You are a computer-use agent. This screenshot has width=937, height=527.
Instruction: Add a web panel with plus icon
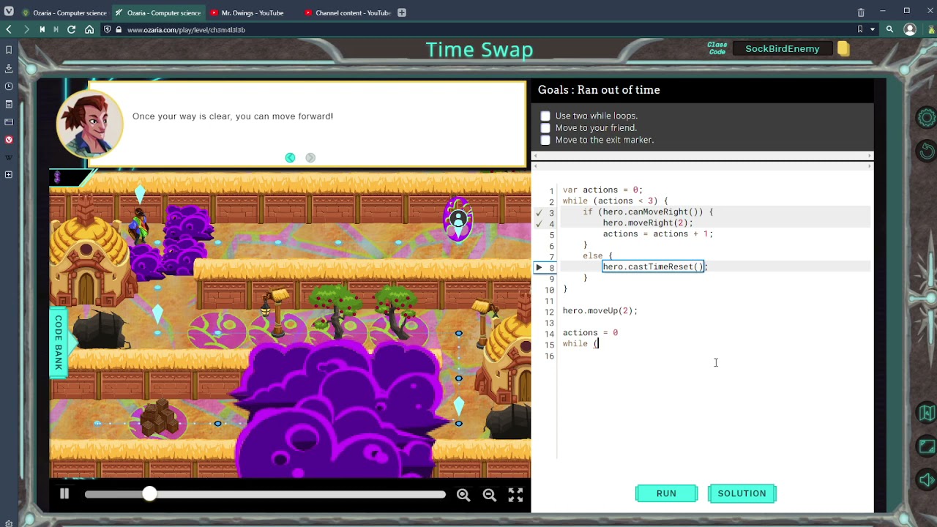click(9, 174)
